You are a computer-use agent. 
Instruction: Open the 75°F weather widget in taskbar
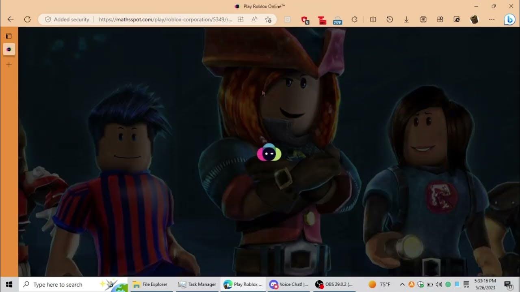(x=379, y=284)
